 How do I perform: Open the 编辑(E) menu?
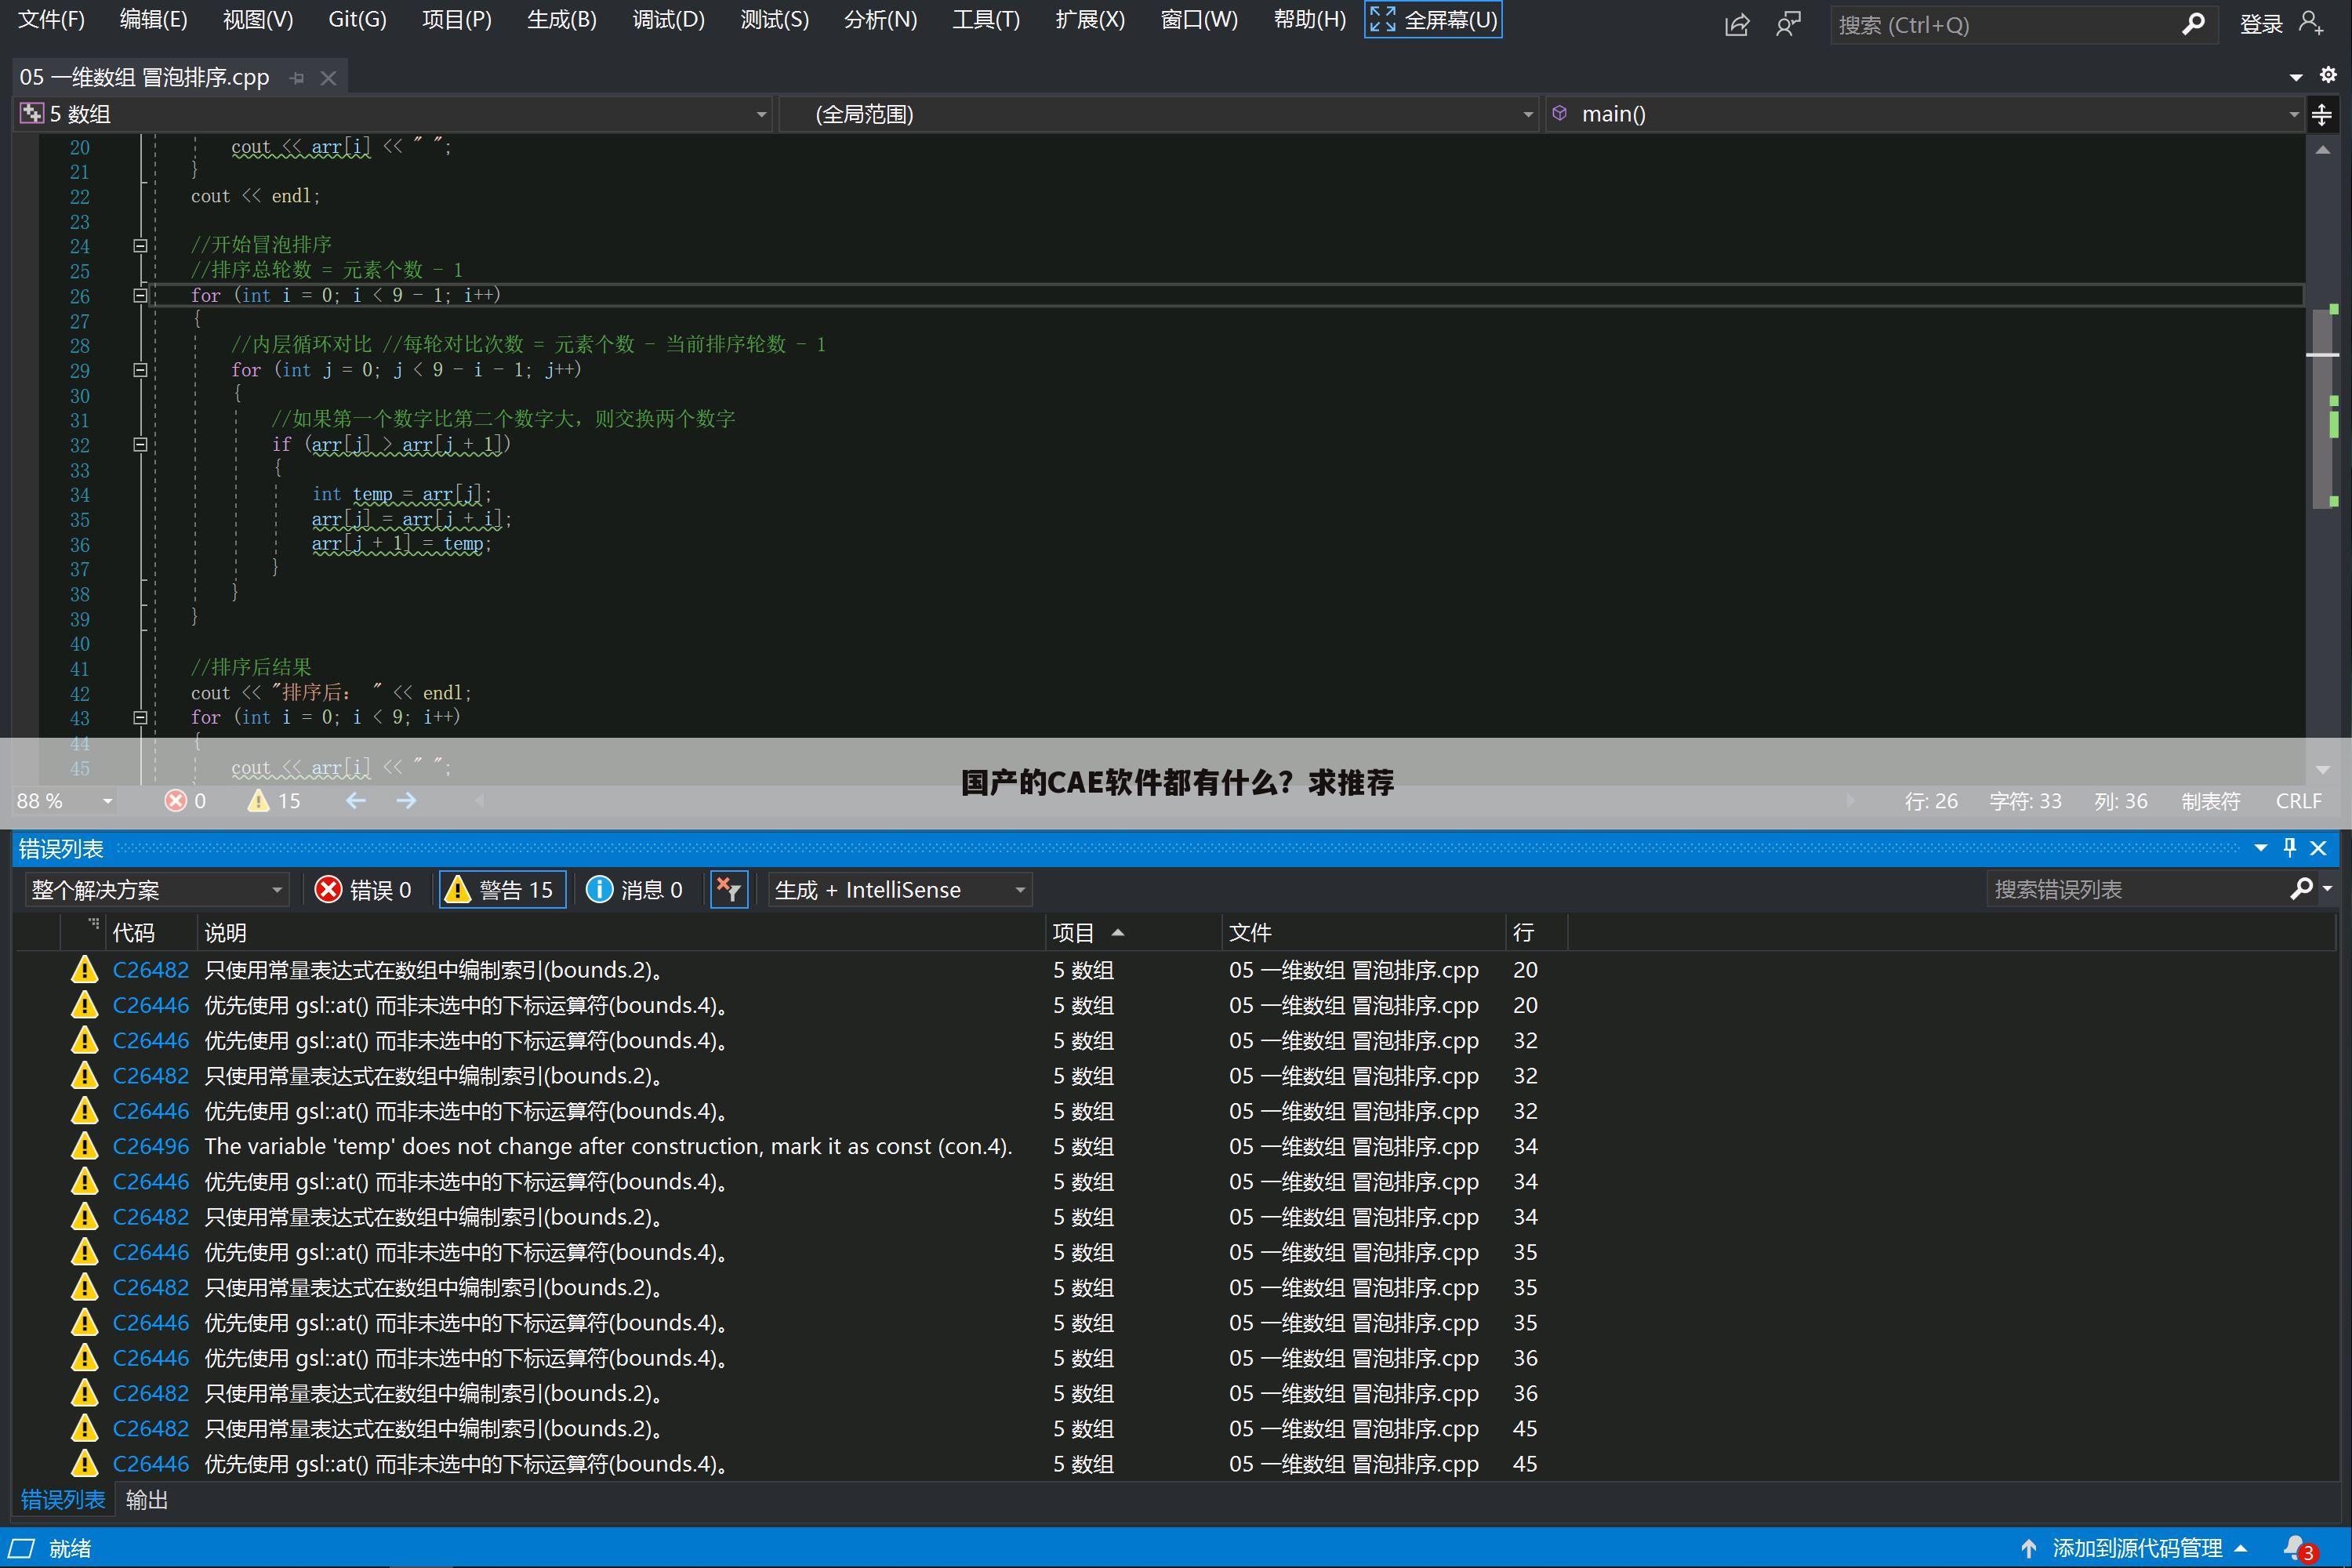click(153, 20)
